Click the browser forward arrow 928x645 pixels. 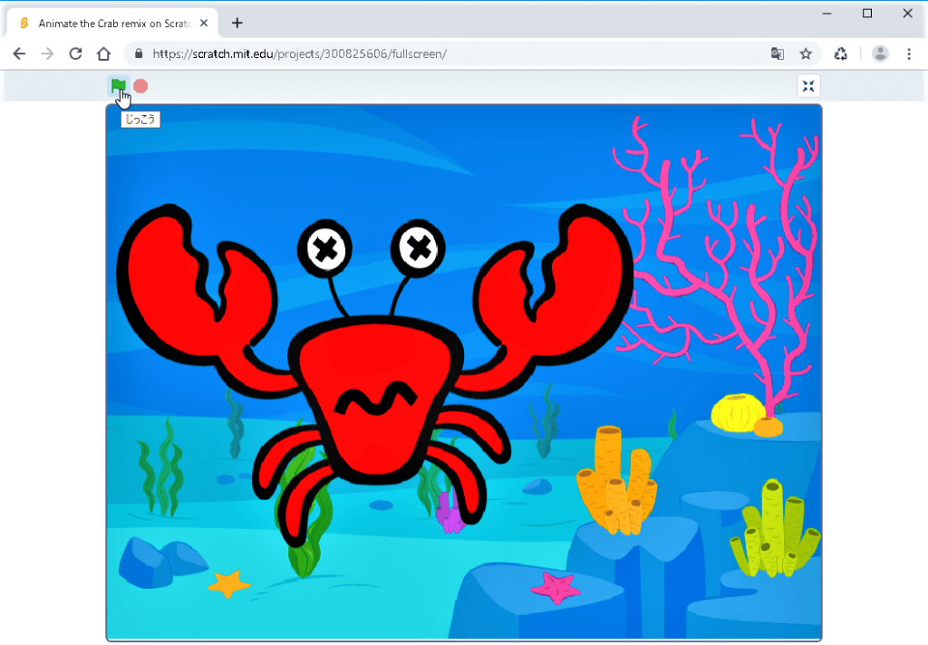47,53
